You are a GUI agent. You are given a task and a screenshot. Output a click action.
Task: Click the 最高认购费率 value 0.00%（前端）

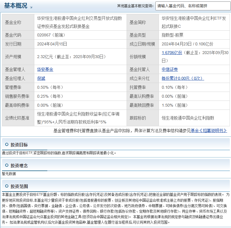[175, 96]
